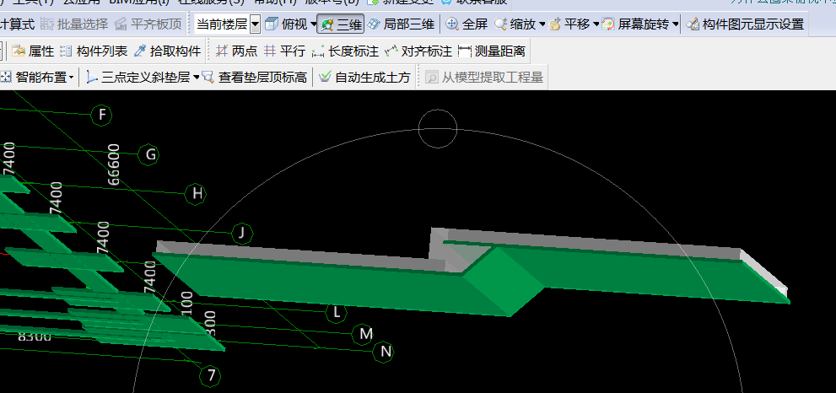Click axis bubble H
Viewport: 836px width, 393px height.
coord(195,194)
